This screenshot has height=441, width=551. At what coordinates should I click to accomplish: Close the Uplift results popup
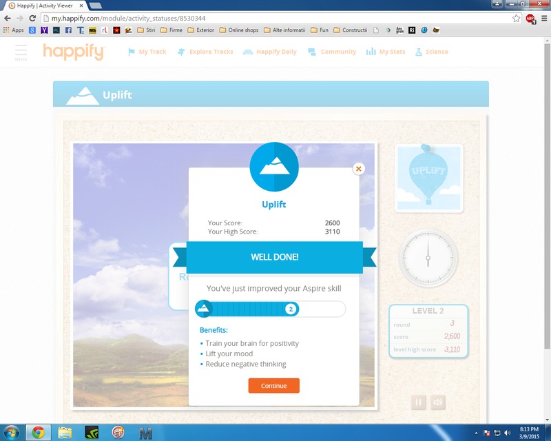[x=358, y=169]
